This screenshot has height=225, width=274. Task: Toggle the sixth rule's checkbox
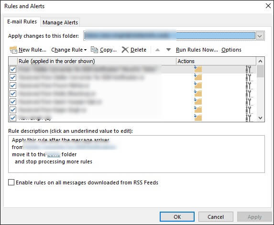coord(13,110)
